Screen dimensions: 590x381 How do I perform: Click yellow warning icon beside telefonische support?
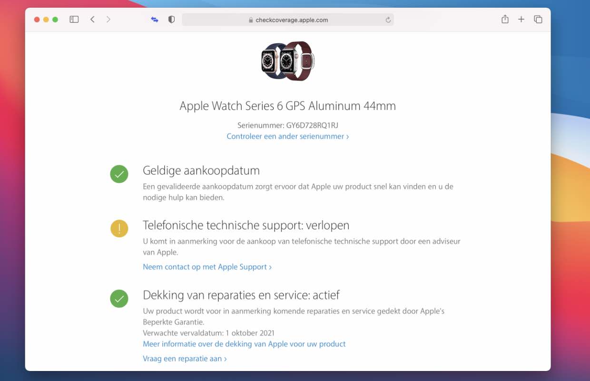pyautogui.click(x=119, y=229)
